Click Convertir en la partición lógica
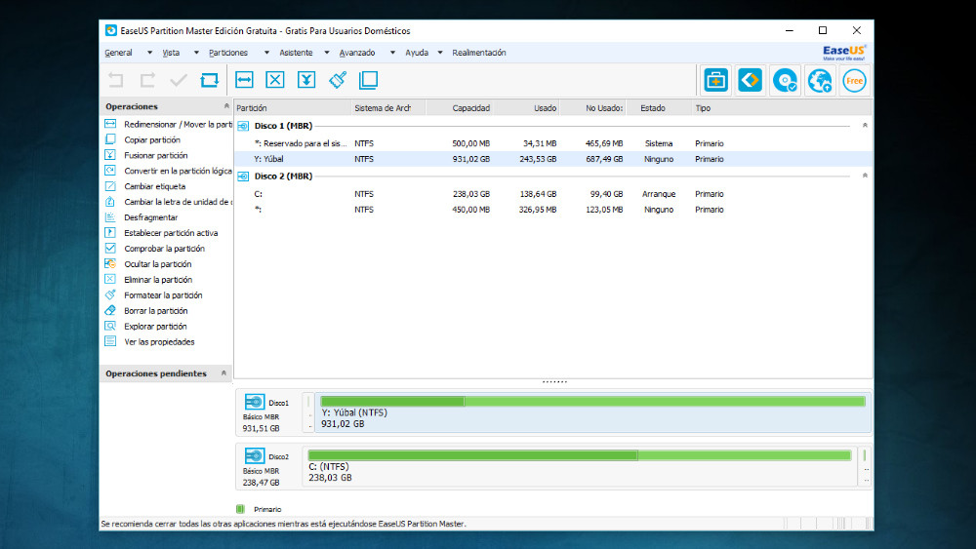This screenshot has height=549, width=976. pos(178,171)
